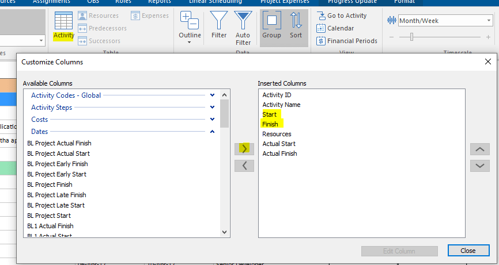Add selected column with right arrow
Image resolution: width=499 pixels, height=265 pixels.
[x=244, y=149]
